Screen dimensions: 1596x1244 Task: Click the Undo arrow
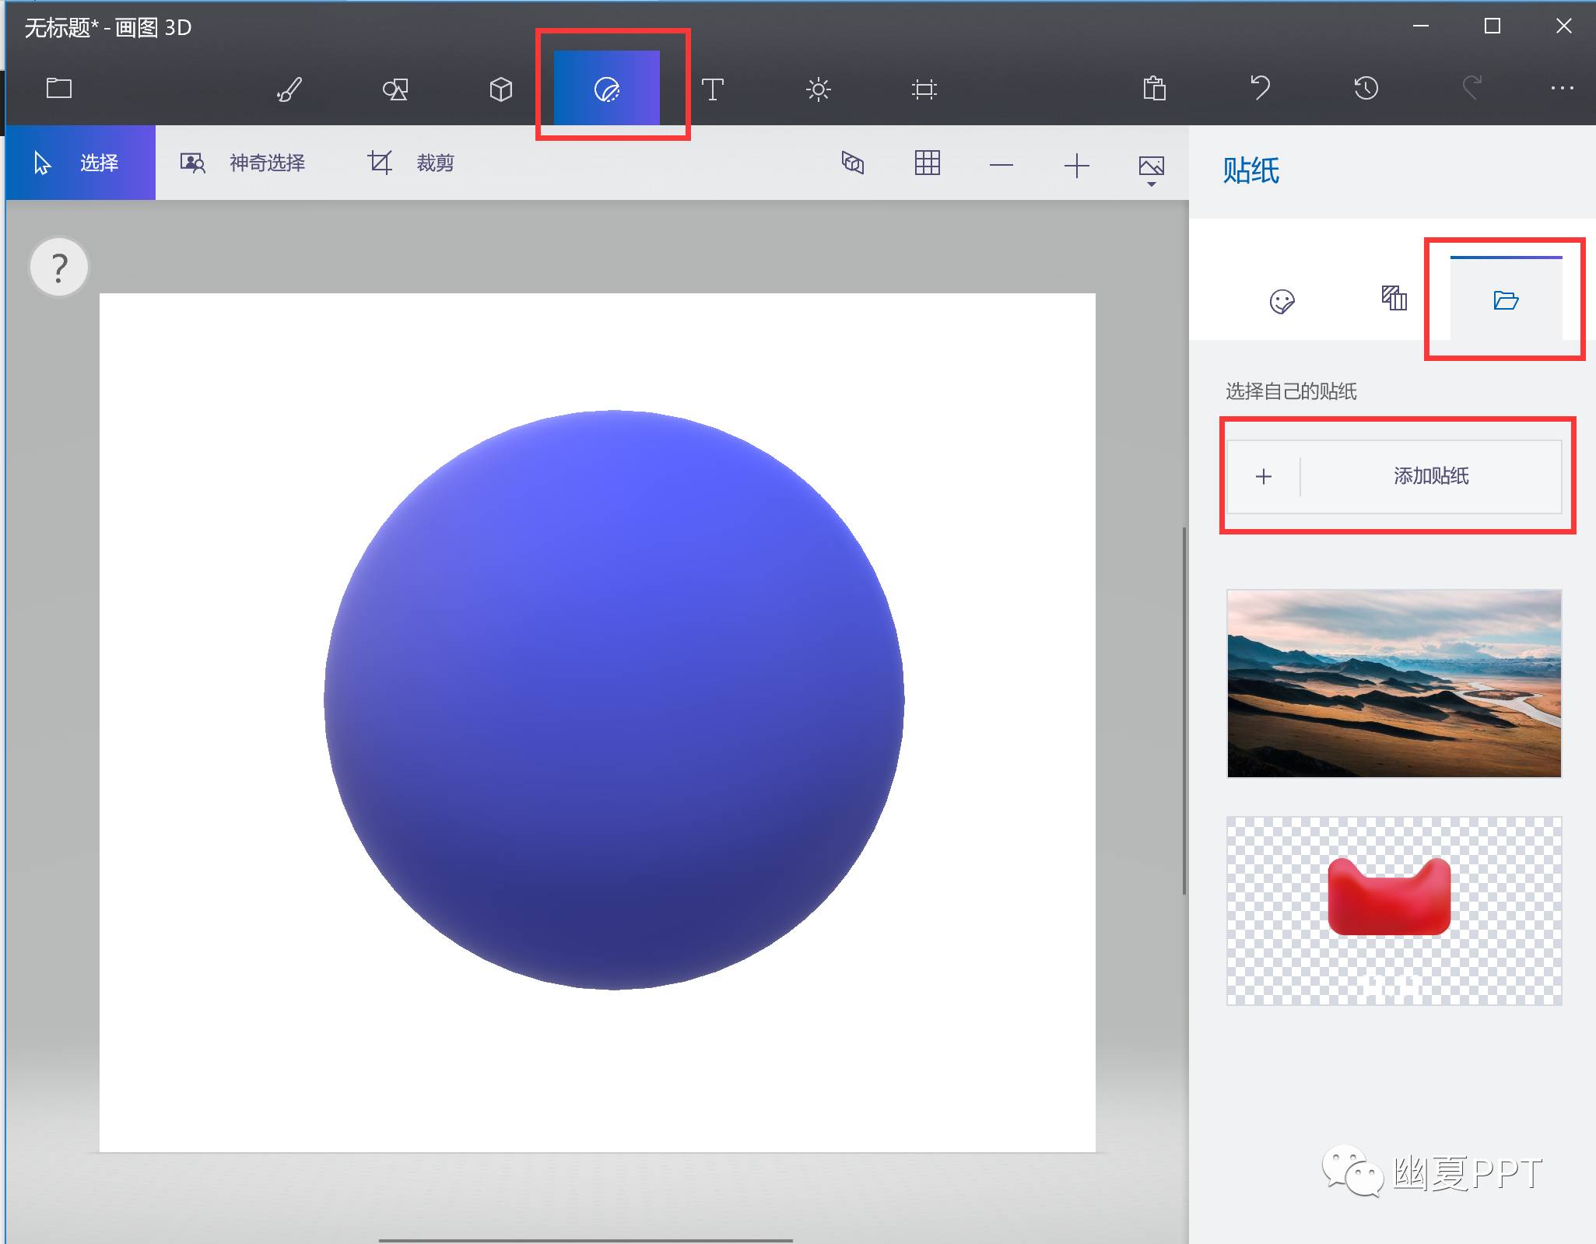[1260, 88]
